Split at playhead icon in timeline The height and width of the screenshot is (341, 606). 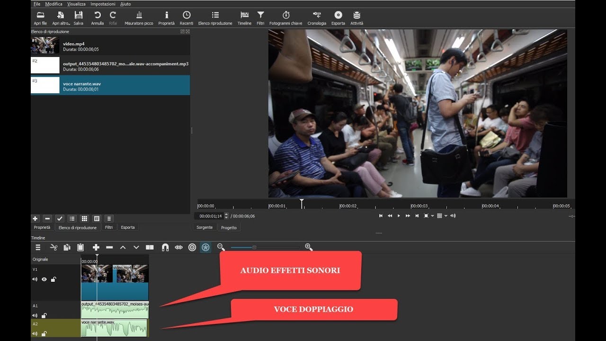point(150,247)
